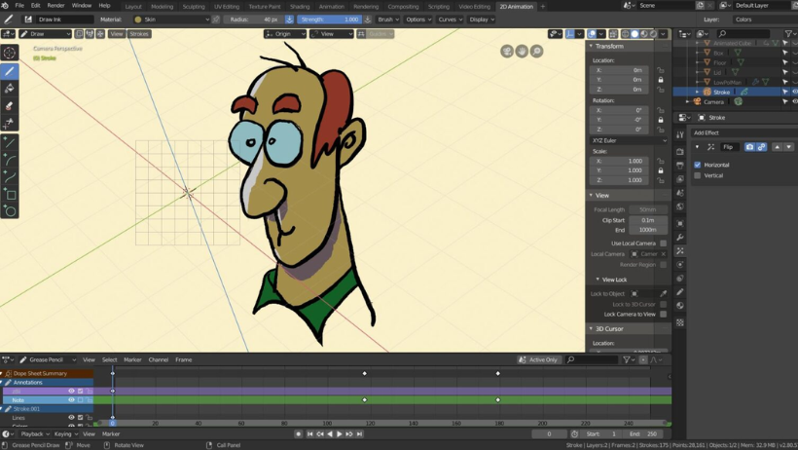
Task: Select the Curve primitive tool
Action: [9, 177]
